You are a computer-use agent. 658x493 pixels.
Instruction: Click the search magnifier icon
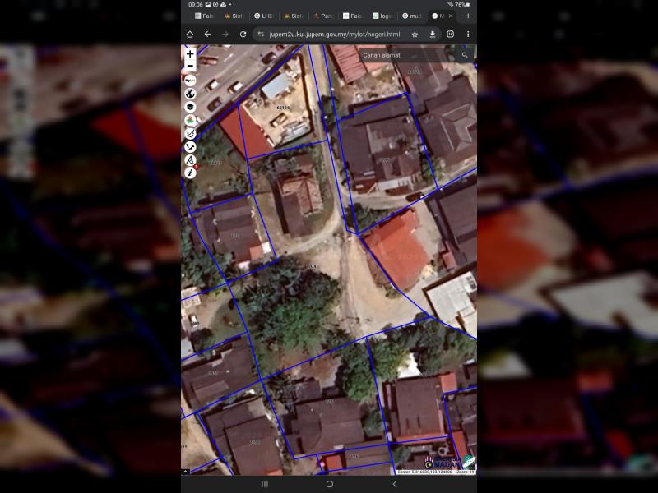(465, 55)
